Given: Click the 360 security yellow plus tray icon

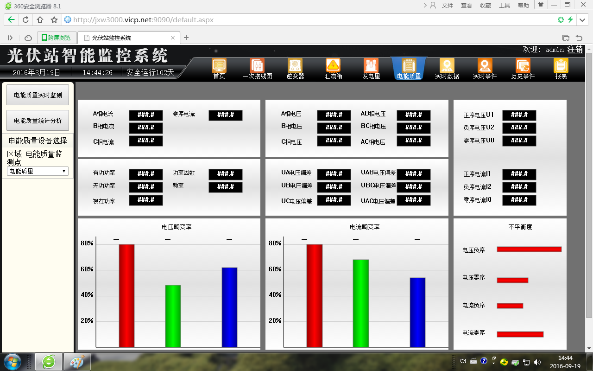Looking at the screenshot, I should (x=504, y=362).
